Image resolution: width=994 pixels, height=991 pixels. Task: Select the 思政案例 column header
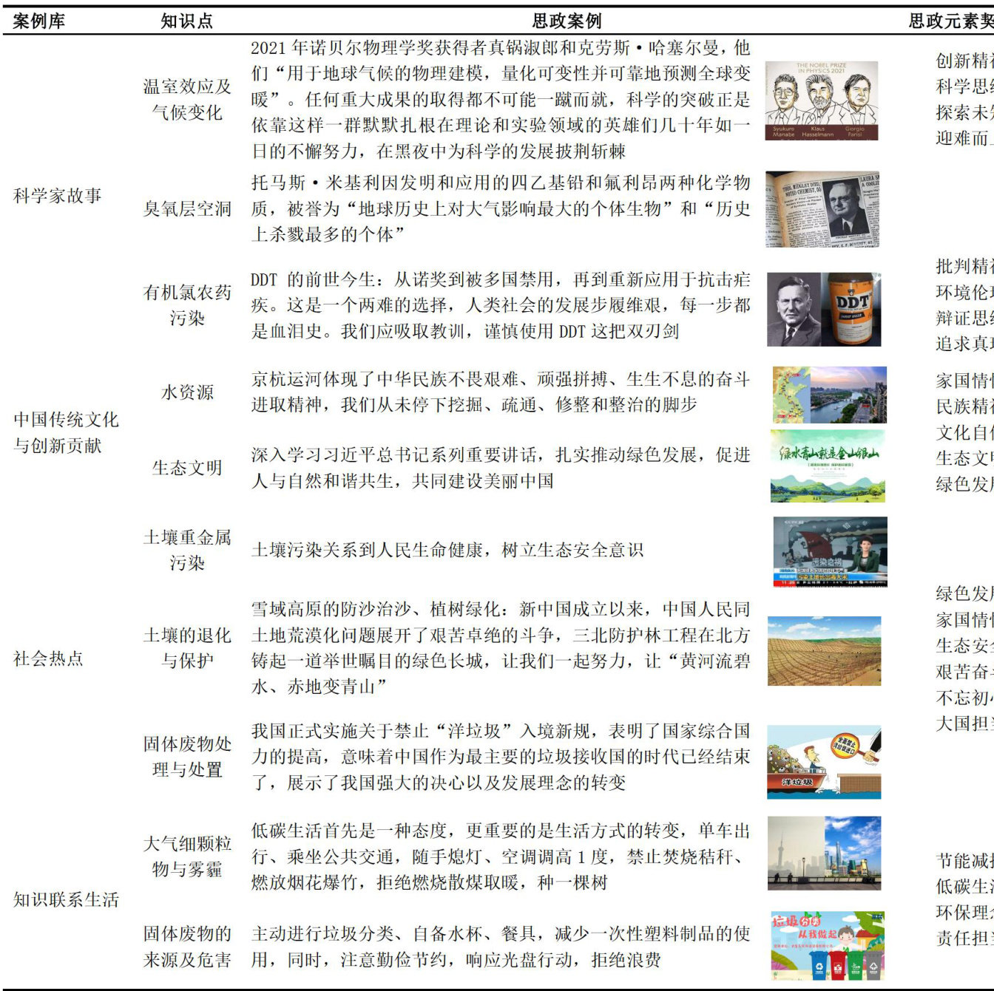(567, 21)
